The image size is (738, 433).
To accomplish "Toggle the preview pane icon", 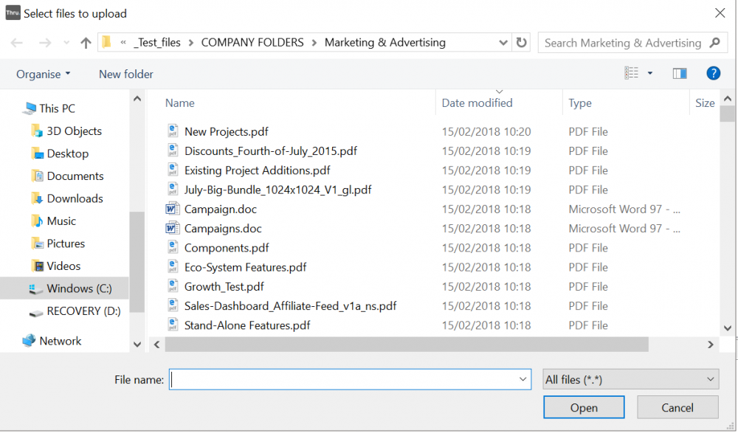I will point(680,73).
